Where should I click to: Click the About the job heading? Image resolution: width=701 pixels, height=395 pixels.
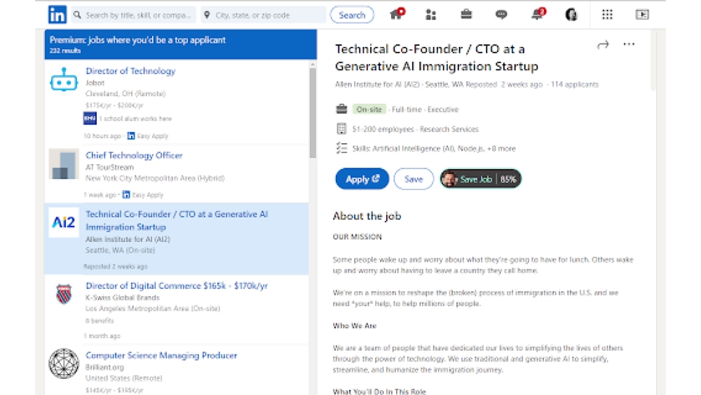click(367, 216)
